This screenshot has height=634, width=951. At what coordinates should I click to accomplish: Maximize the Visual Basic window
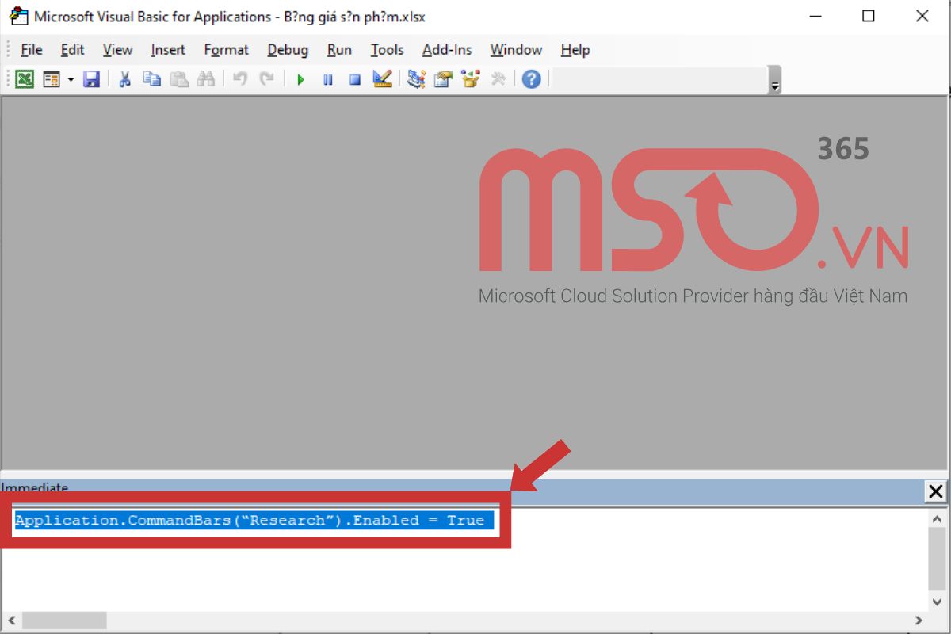(x=869, y=16)
